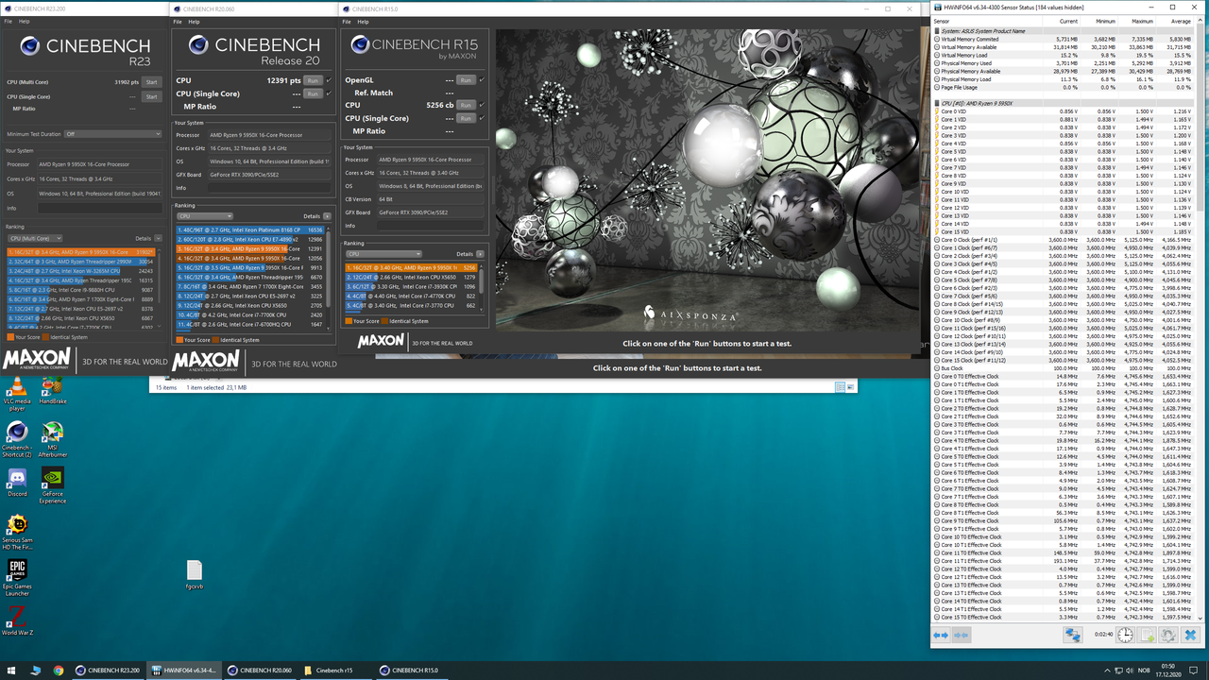
Task: Click HWiNFO Maximum column header
Action: [1143, 21]
